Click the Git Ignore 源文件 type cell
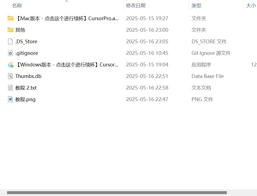Image resolution: width=257 pixels, height=196 pixels. point(211,53)
